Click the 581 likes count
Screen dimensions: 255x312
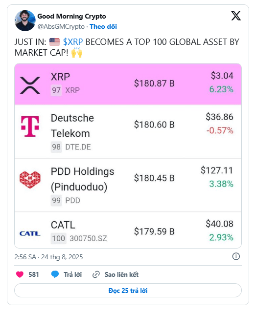point(33,274)
